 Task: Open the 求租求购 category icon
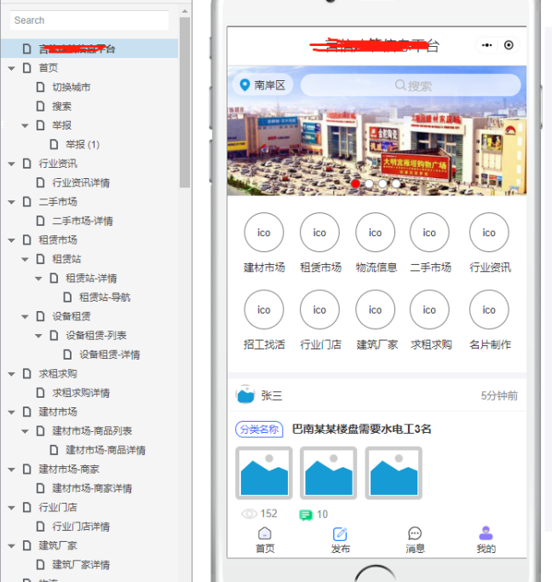429,309
